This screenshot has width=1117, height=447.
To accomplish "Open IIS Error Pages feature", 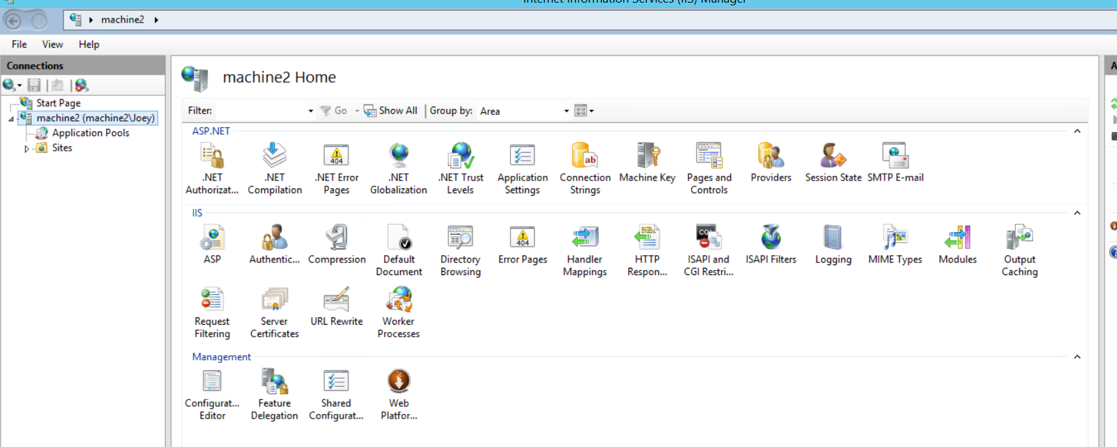I will [x=522, y=245].
